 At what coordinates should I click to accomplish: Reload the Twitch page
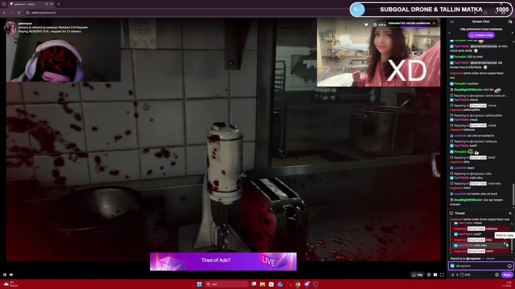coord(19,12)
